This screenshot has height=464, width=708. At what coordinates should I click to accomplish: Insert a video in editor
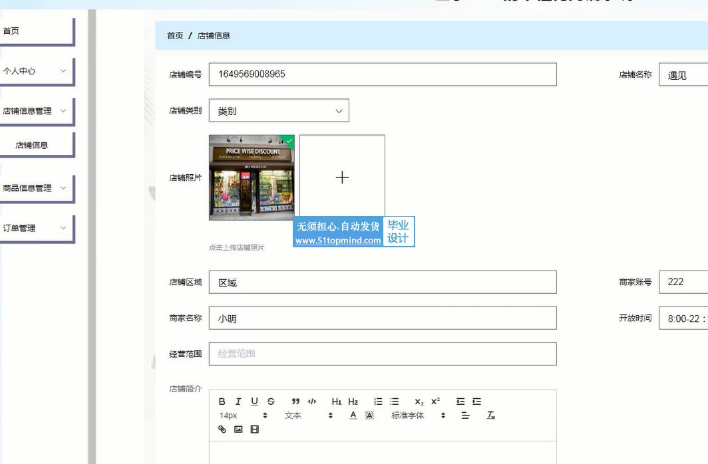tap(255, 429)
